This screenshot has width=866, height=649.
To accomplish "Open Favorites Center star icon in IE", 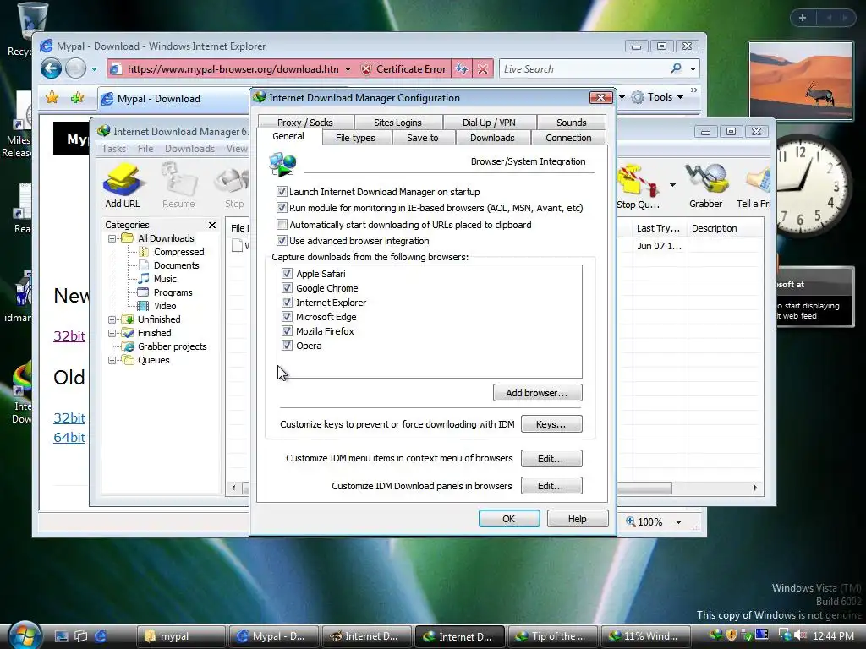I will coord(52,98).
